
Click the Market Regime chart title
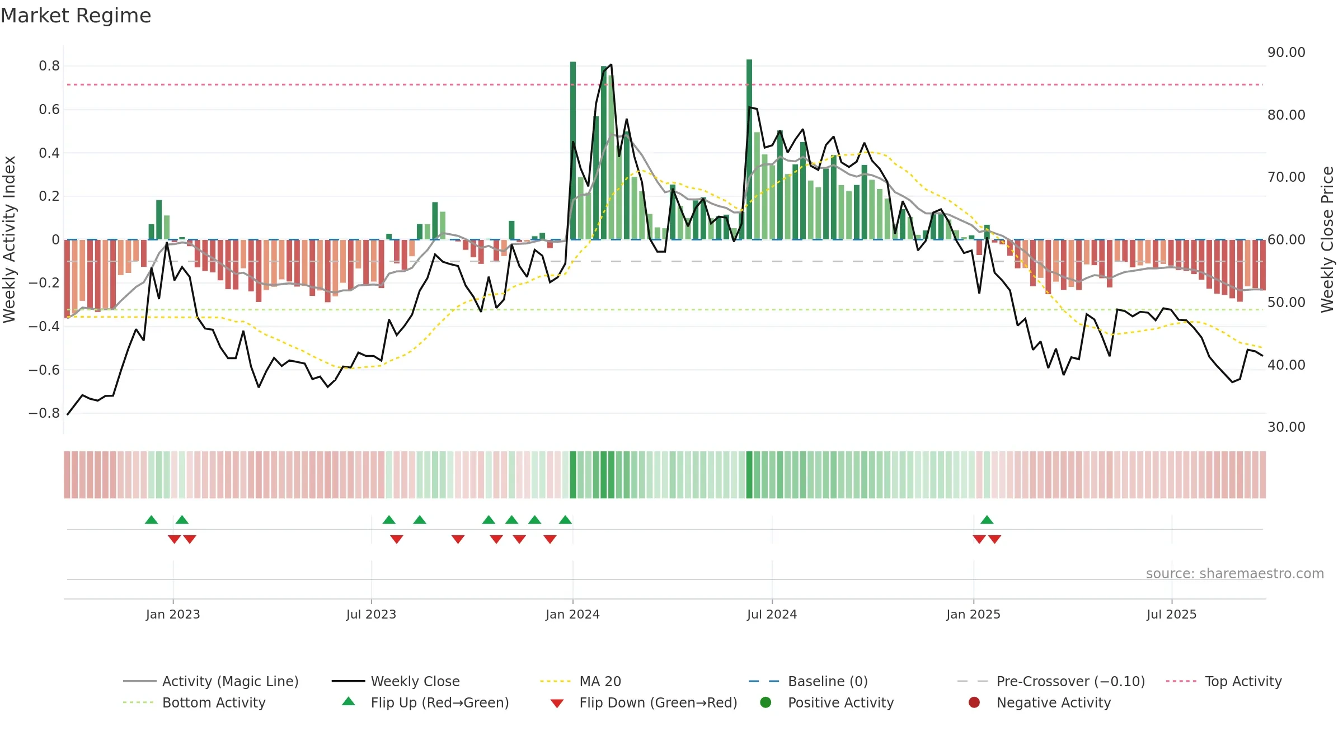(76, 16)
